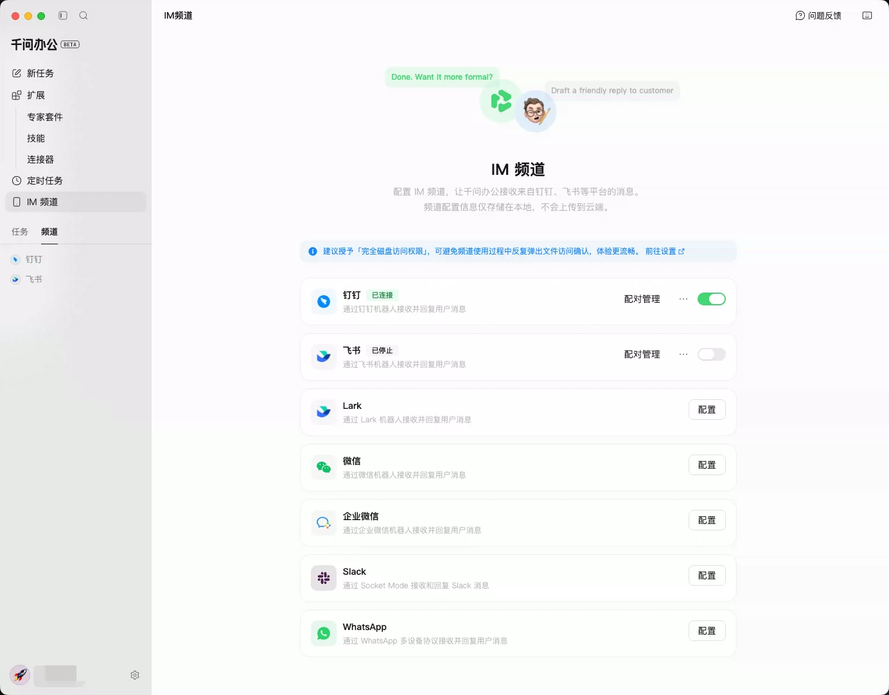Click the 已连接 status badge

coord(382,295)
